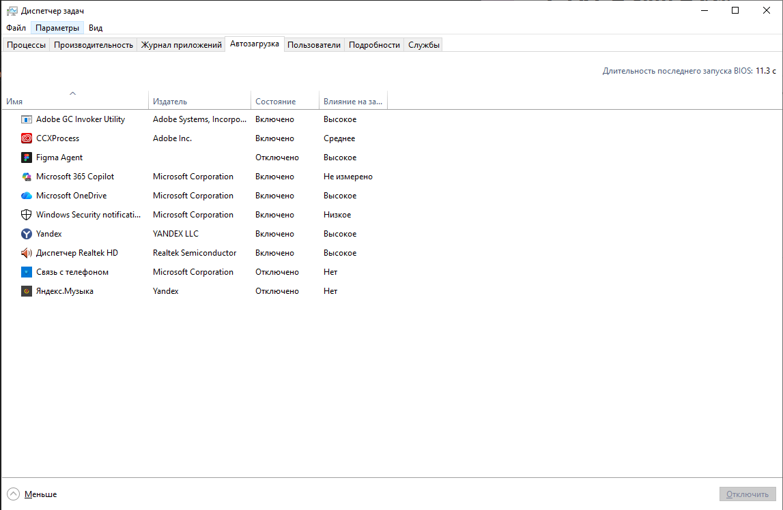Click the Microsoft OneDrive cloud icon
This screenshot has height=510, width=783.
(x=27, y=196)
